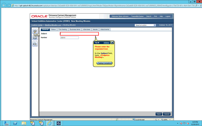Click the address bar search magnifier
202x126 pixels.
(x=196, y=6)
